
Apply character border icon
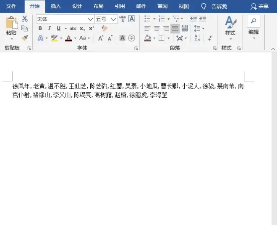(132, 19)
